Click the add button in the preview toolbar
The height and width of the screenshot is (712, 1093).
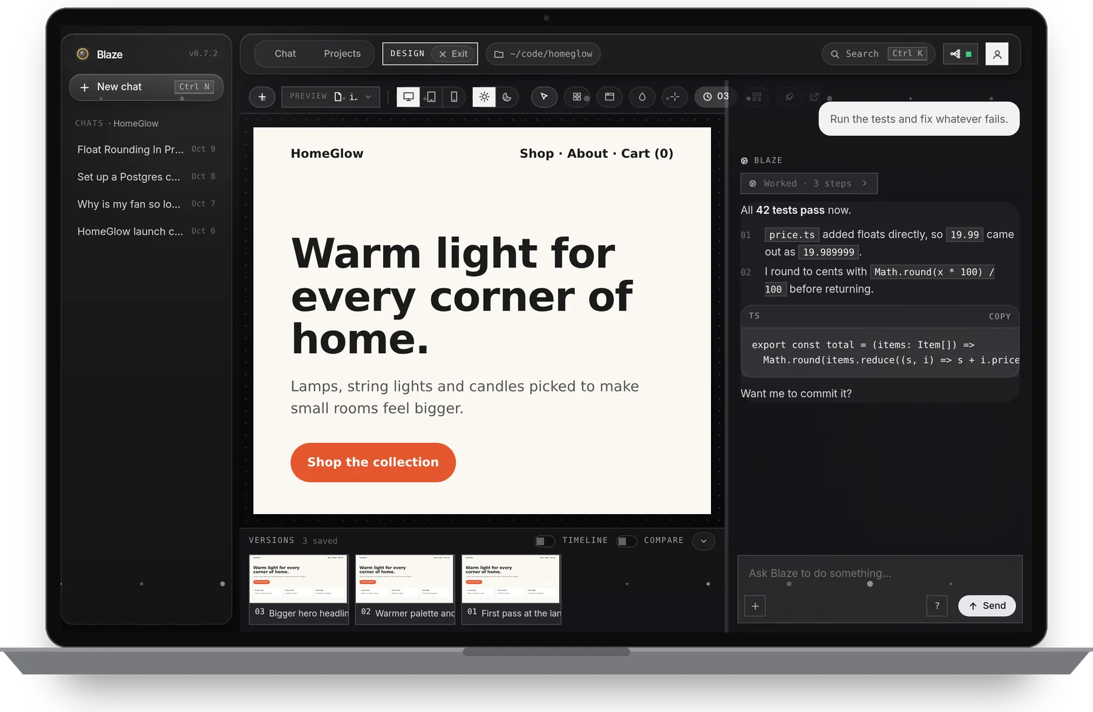[262, 97]
